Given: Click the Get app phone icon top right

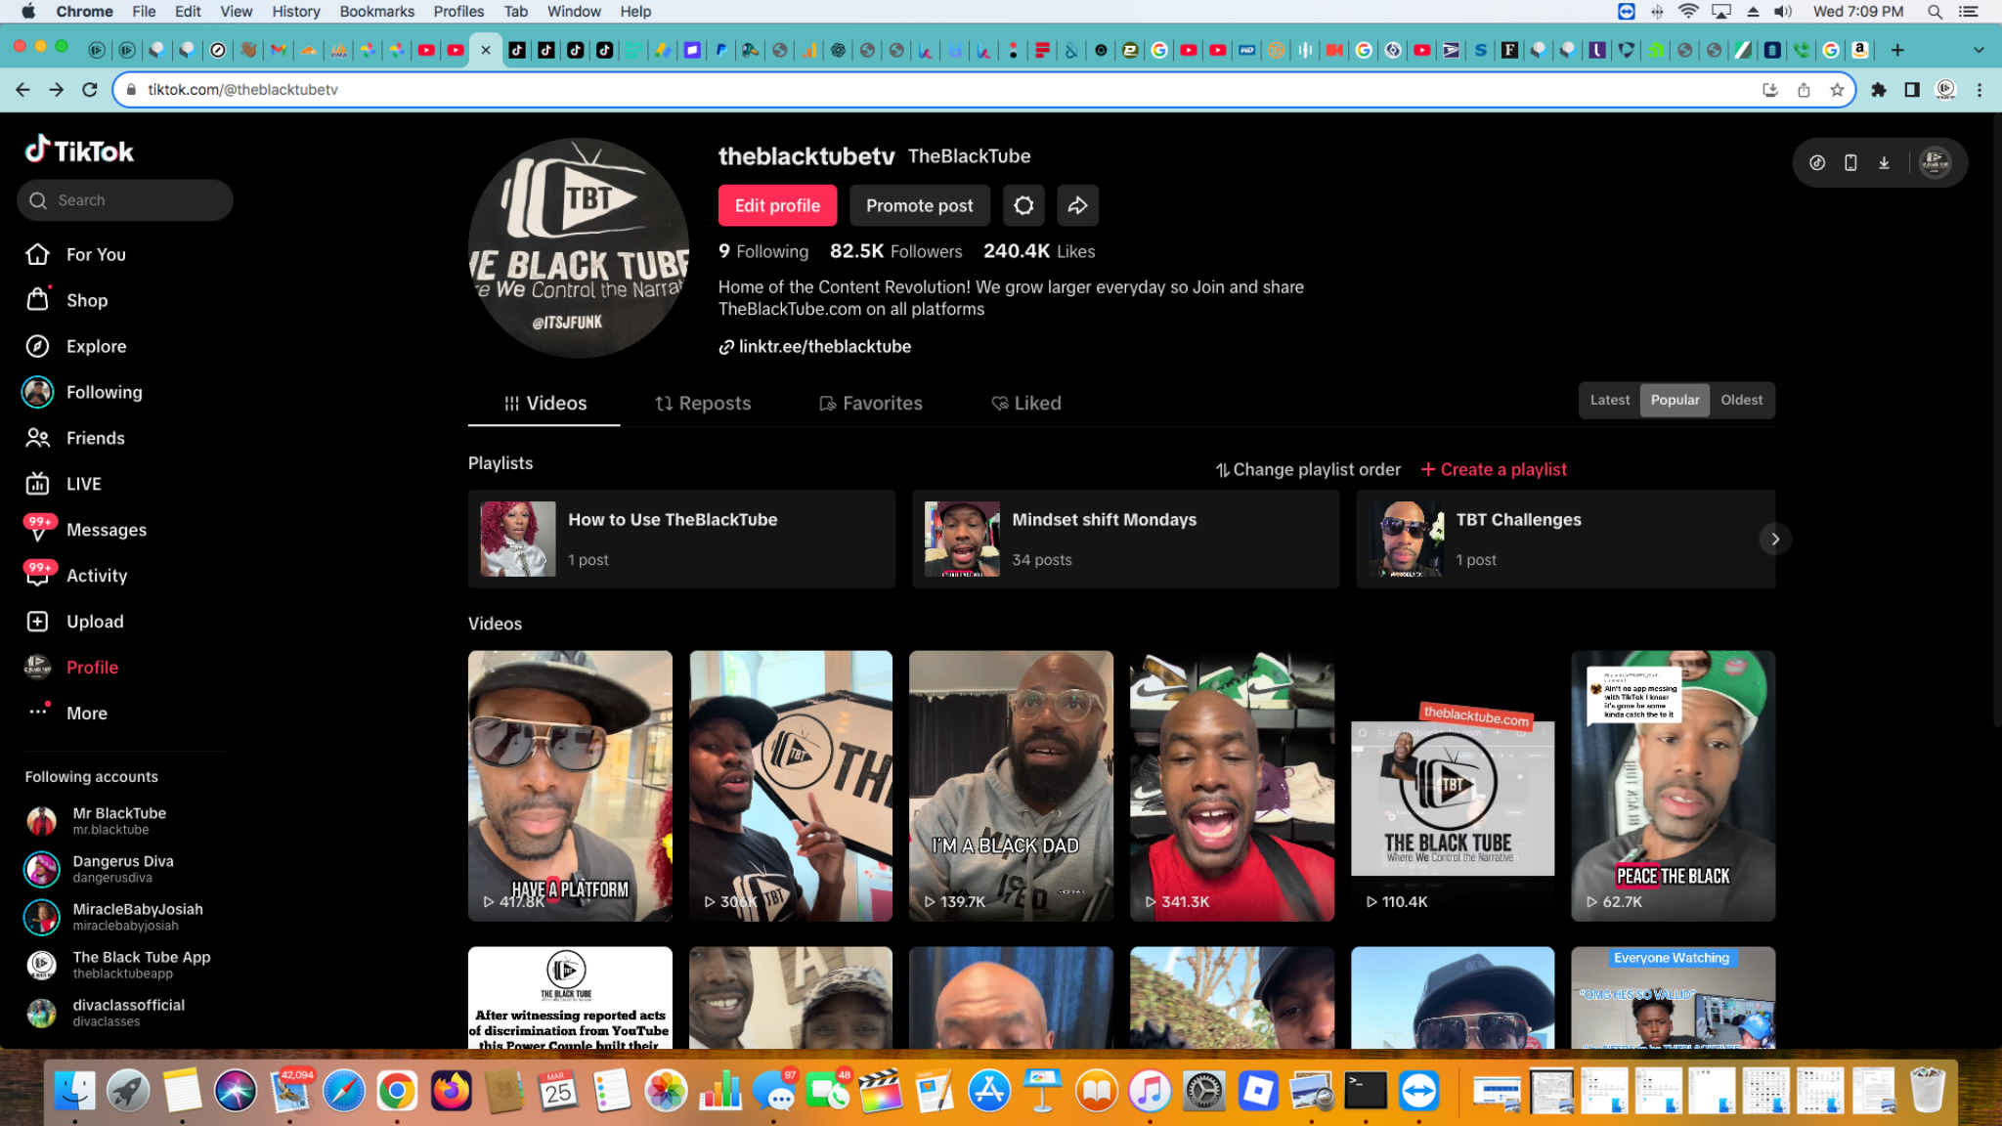Looking at the screenshot, I should (1850, 163).
